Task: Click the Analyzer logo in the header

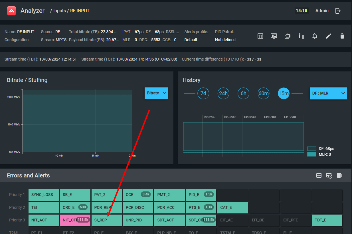Action: click(11, 11)
